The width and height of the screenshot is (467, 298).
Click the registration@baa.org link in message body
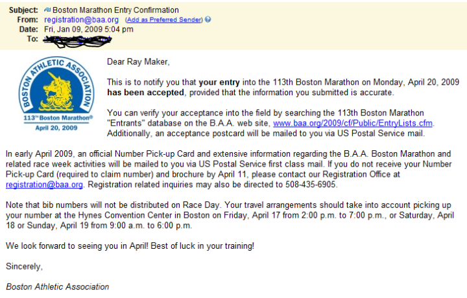pyautogui.click(x=44, y=185)
